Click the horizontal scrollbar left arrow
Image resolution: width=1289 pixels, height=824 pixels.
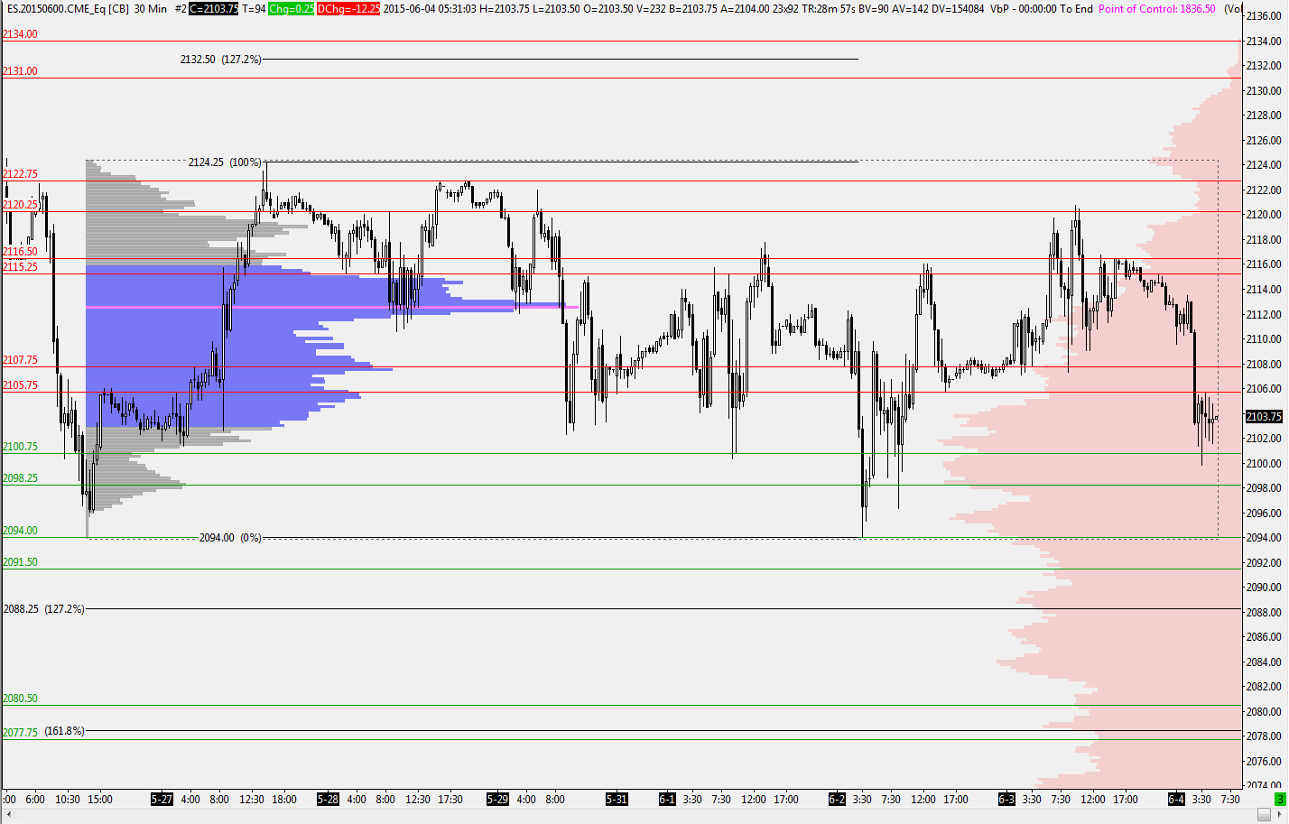click(x=8, y=816)
